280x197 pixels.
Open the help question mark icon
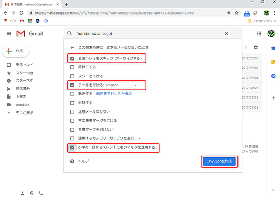coord(72,161)
